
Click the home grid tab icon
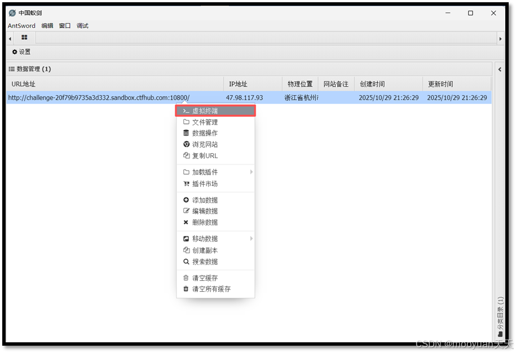click(x=24, y=38)
